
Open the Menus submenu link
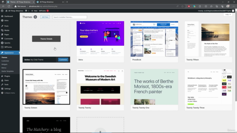pos(4,68)
